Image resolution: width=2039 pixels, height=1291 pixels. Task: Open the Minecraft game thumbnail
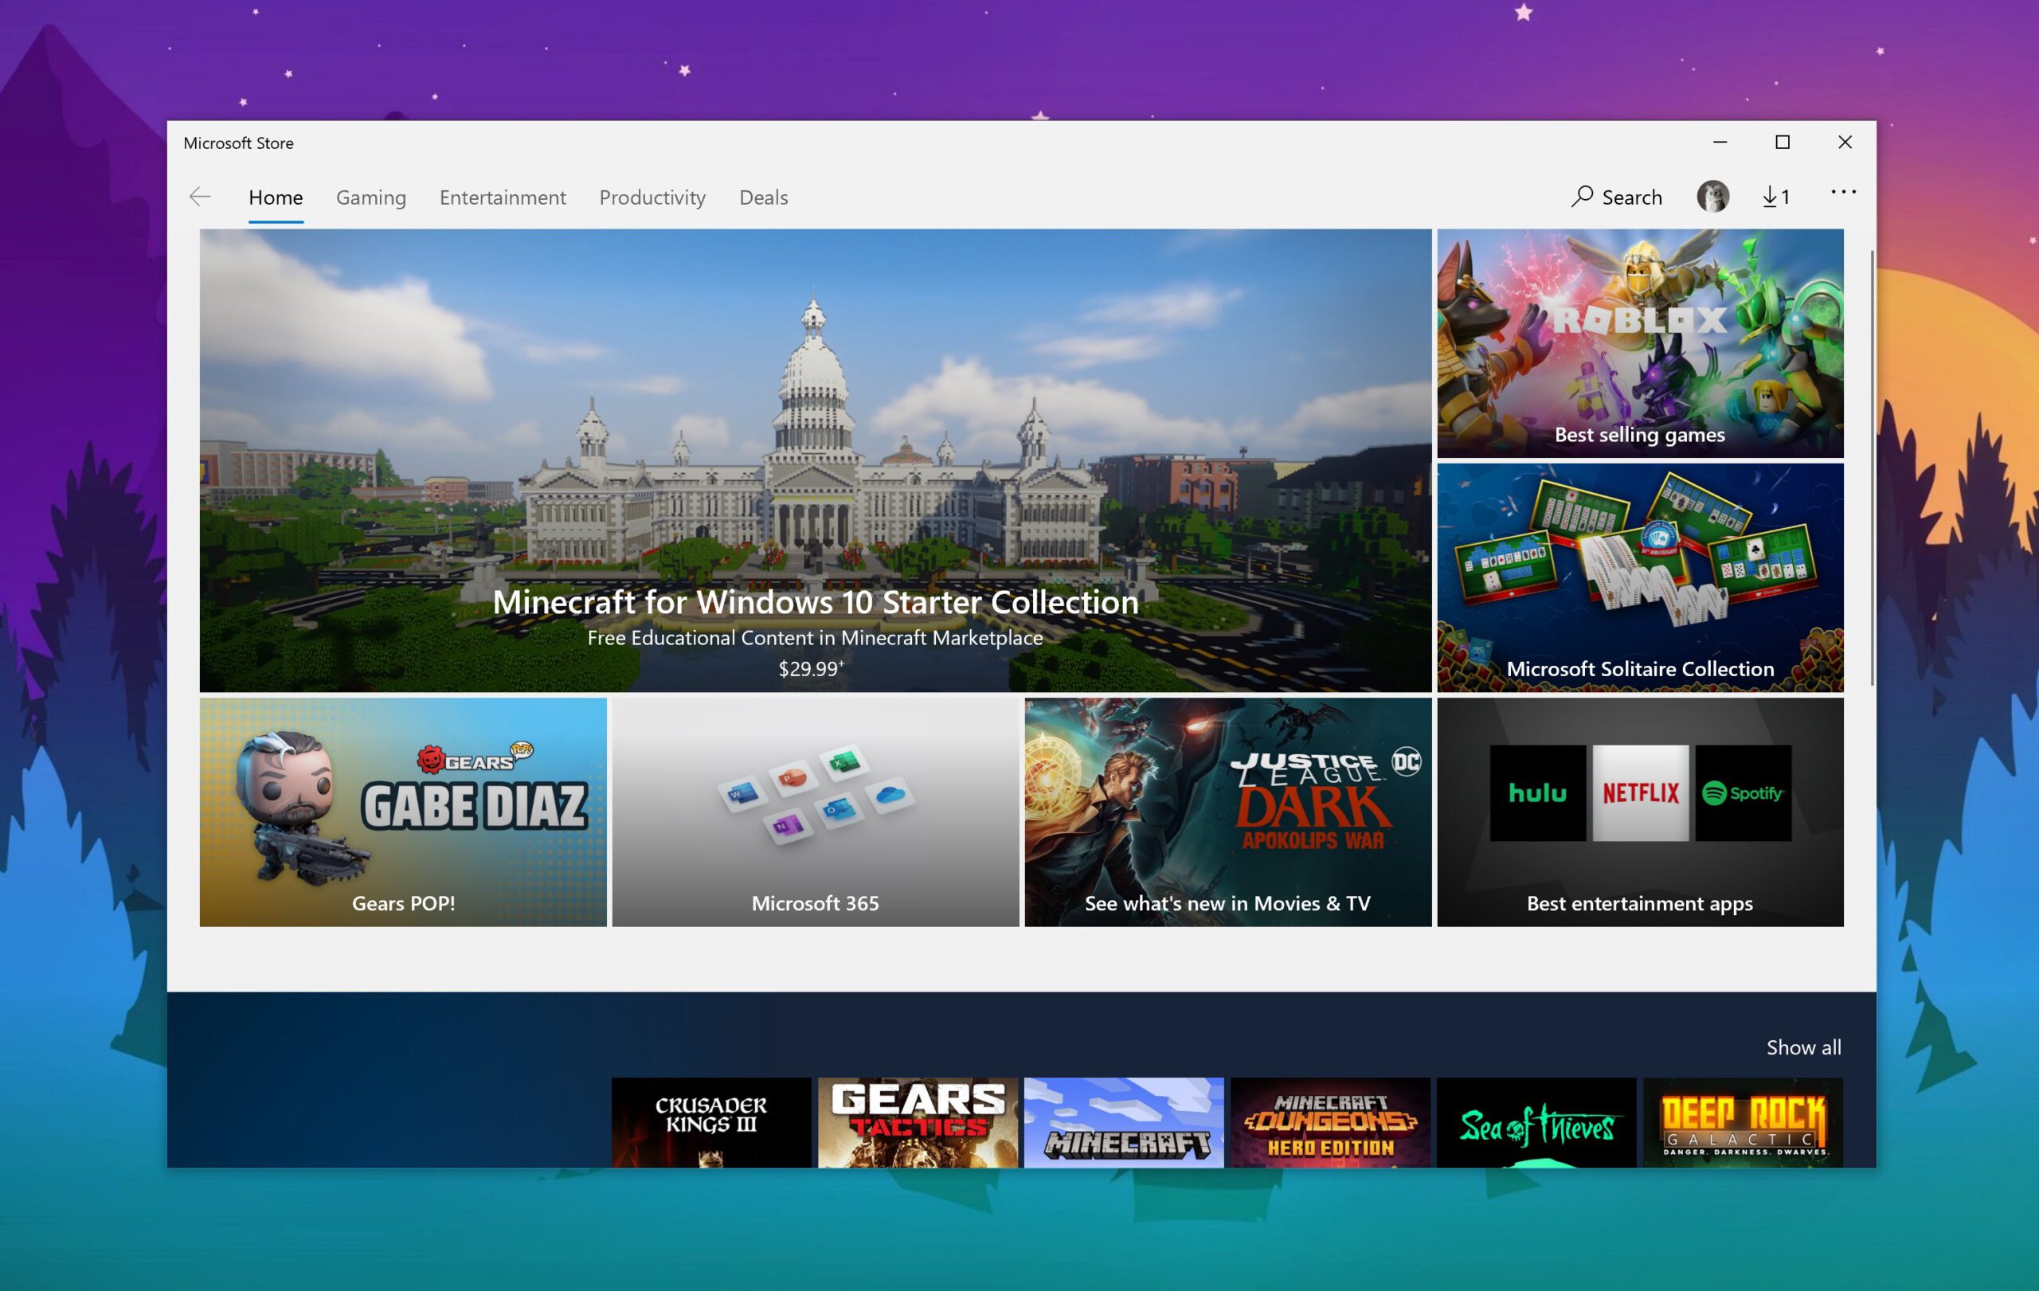[1124, 1122]
